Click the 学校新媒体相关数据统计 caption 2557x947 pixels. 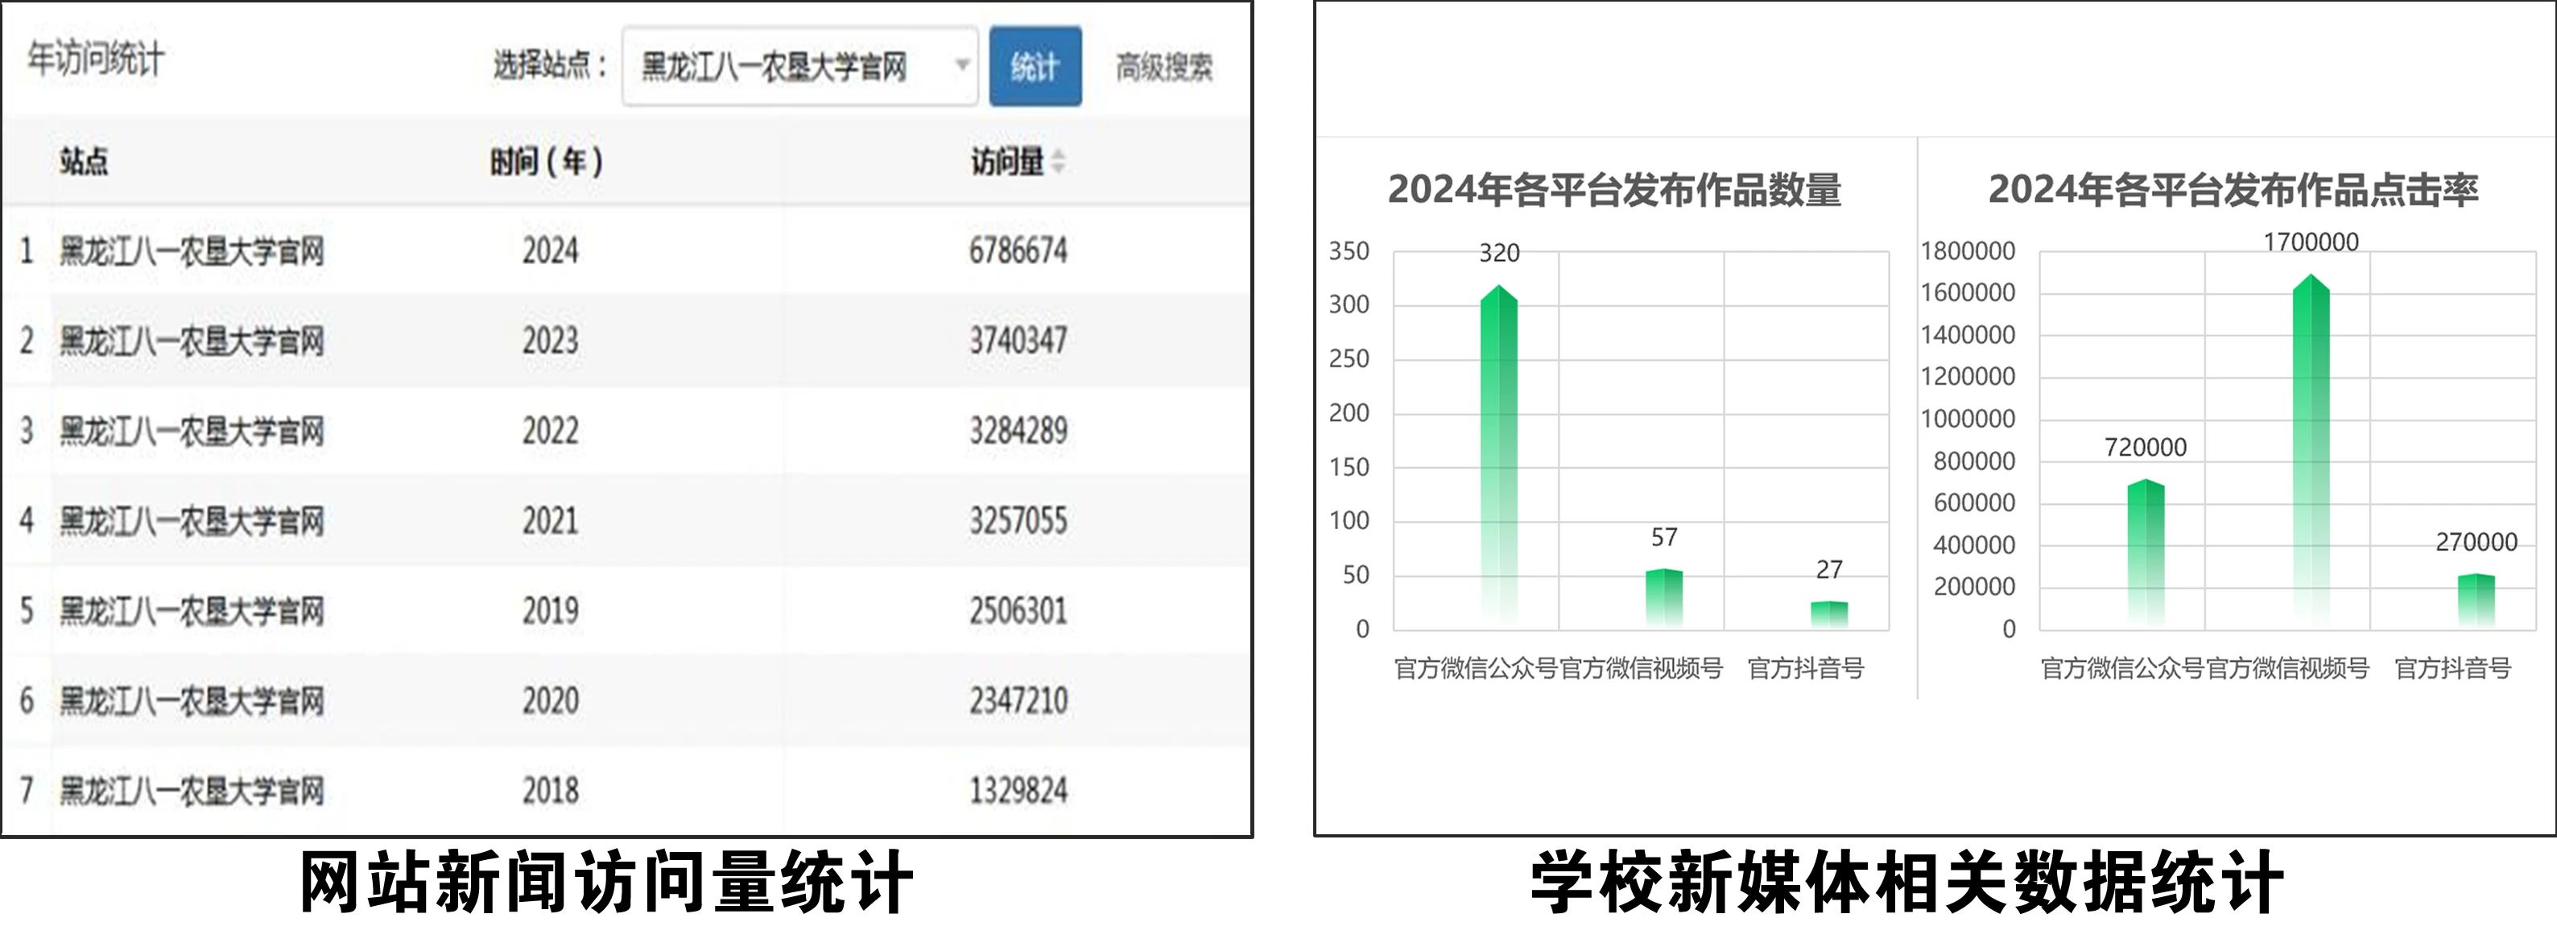click(1908, 882)
